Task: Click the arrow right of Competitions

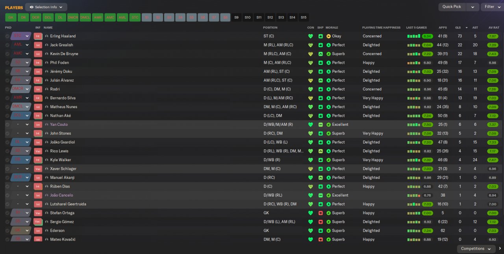Action: pos(500,248)
